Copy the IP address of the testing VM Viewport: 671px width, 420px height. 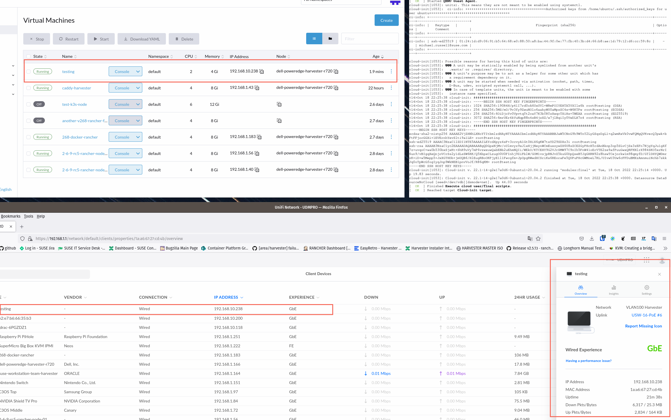(x=261, y=71)
